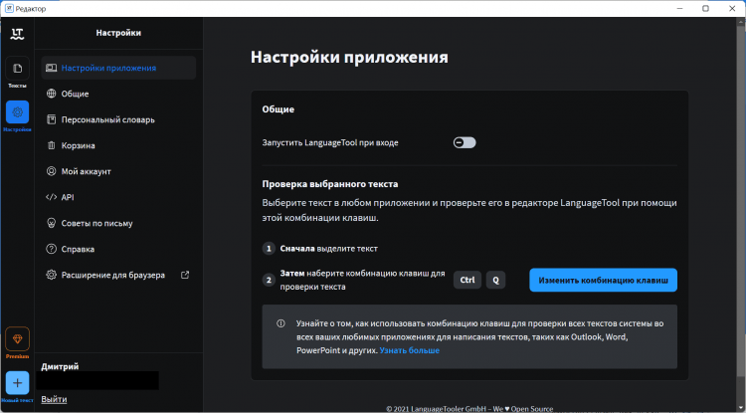746x413 pixels.
Task: Open Советы по письму section
Action: 118,223
